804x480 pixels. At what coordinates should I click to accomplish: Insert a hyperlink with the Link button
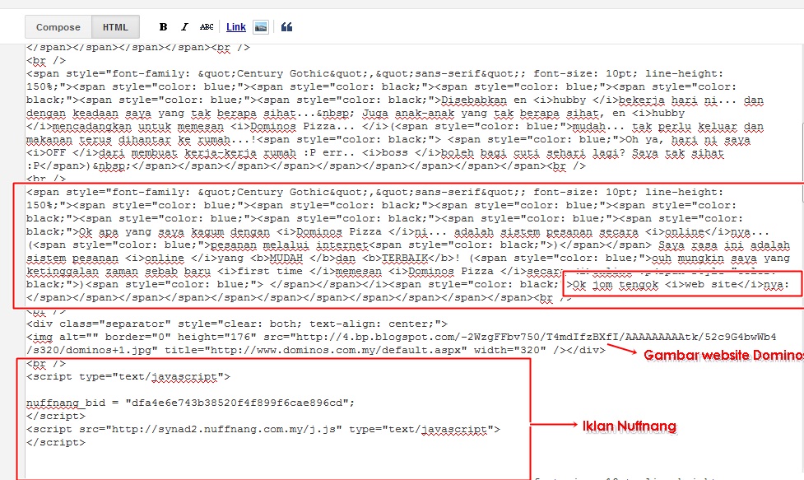(x=236, y=26)
